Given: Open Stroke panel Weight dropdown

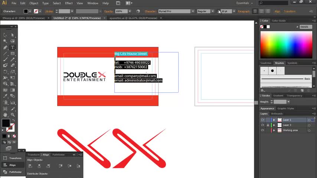Looking at the screenshot, I should click(288, 102).
